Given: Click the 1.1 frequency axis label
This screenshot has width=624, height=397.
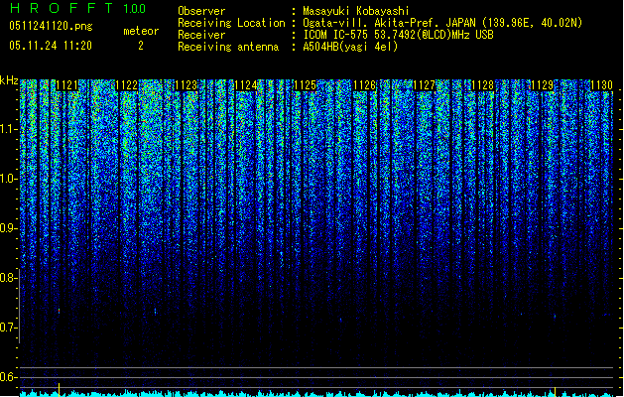Looking at the screenshot, I should [x=9, y=129].
